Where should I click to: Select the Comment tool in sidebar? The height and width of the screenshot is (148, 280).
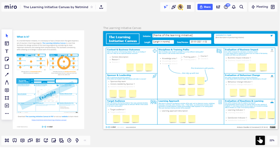(7, 90)
